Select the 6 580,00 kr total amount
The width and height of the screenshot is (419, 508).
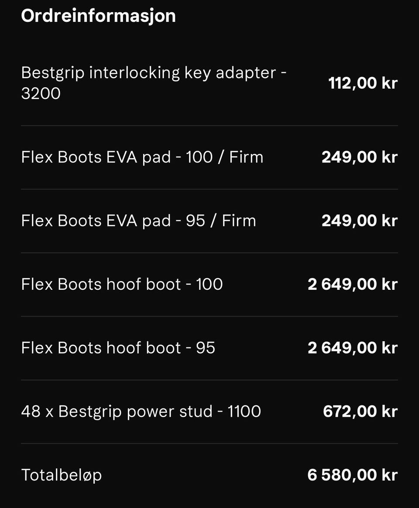353,475
